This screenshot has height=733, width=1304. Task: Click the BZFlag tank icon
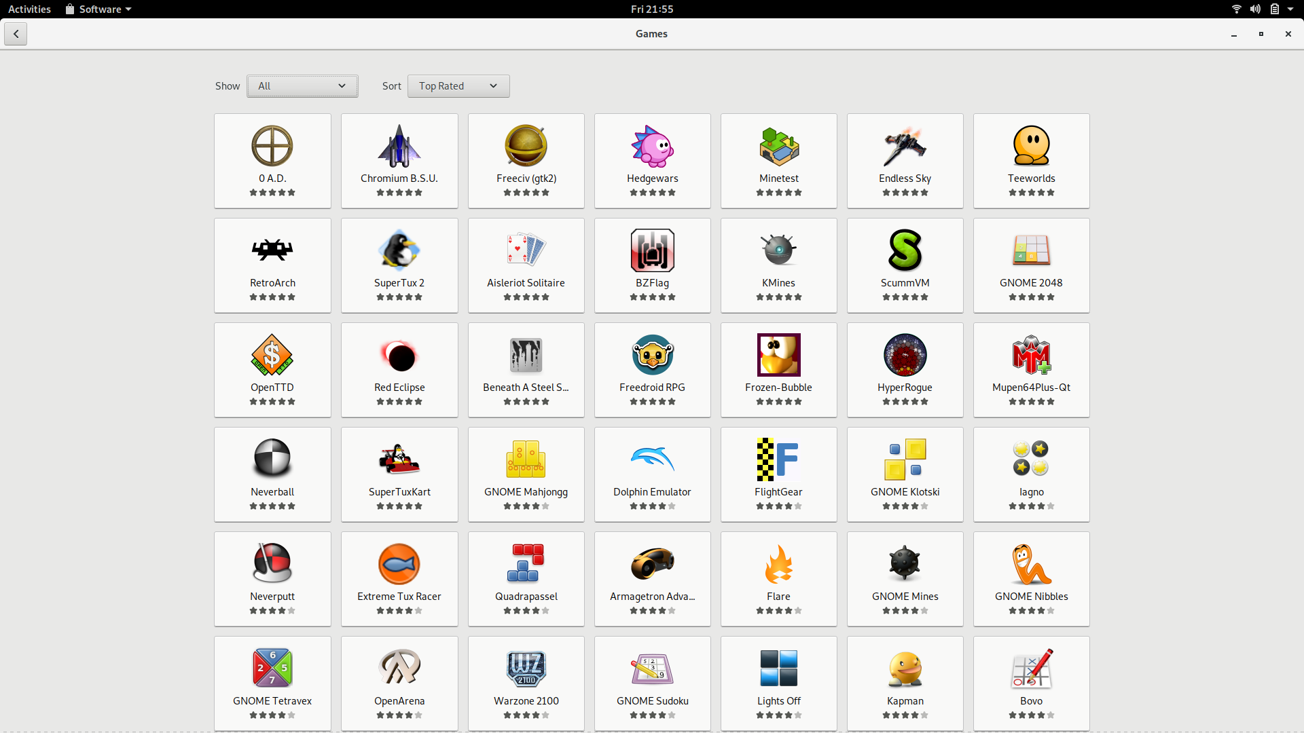click(x=653, y=250)
